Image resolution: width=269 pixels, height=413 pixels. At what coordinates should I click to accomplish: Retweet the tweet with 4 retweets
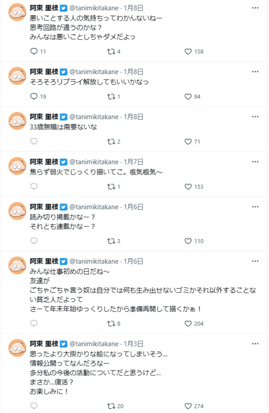111,51
